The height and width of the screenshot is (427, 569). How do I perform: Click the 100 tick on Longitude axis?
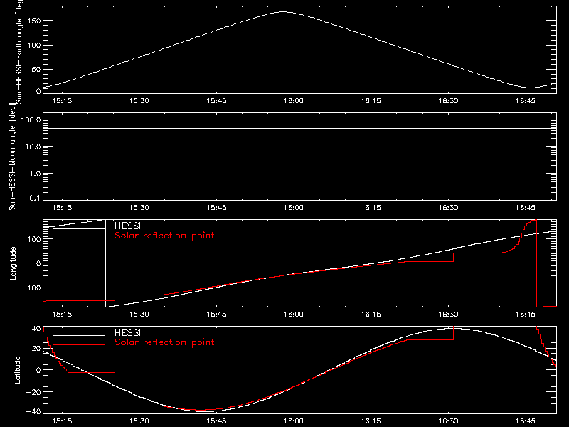point(34,239)
